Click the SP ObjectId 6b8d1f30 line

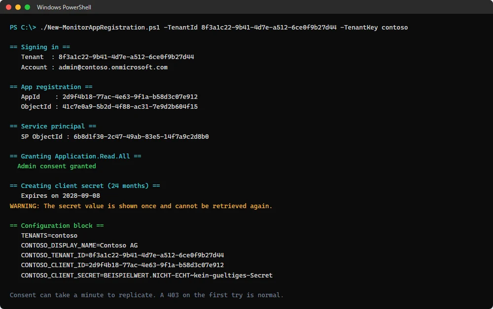click(115, 136)
